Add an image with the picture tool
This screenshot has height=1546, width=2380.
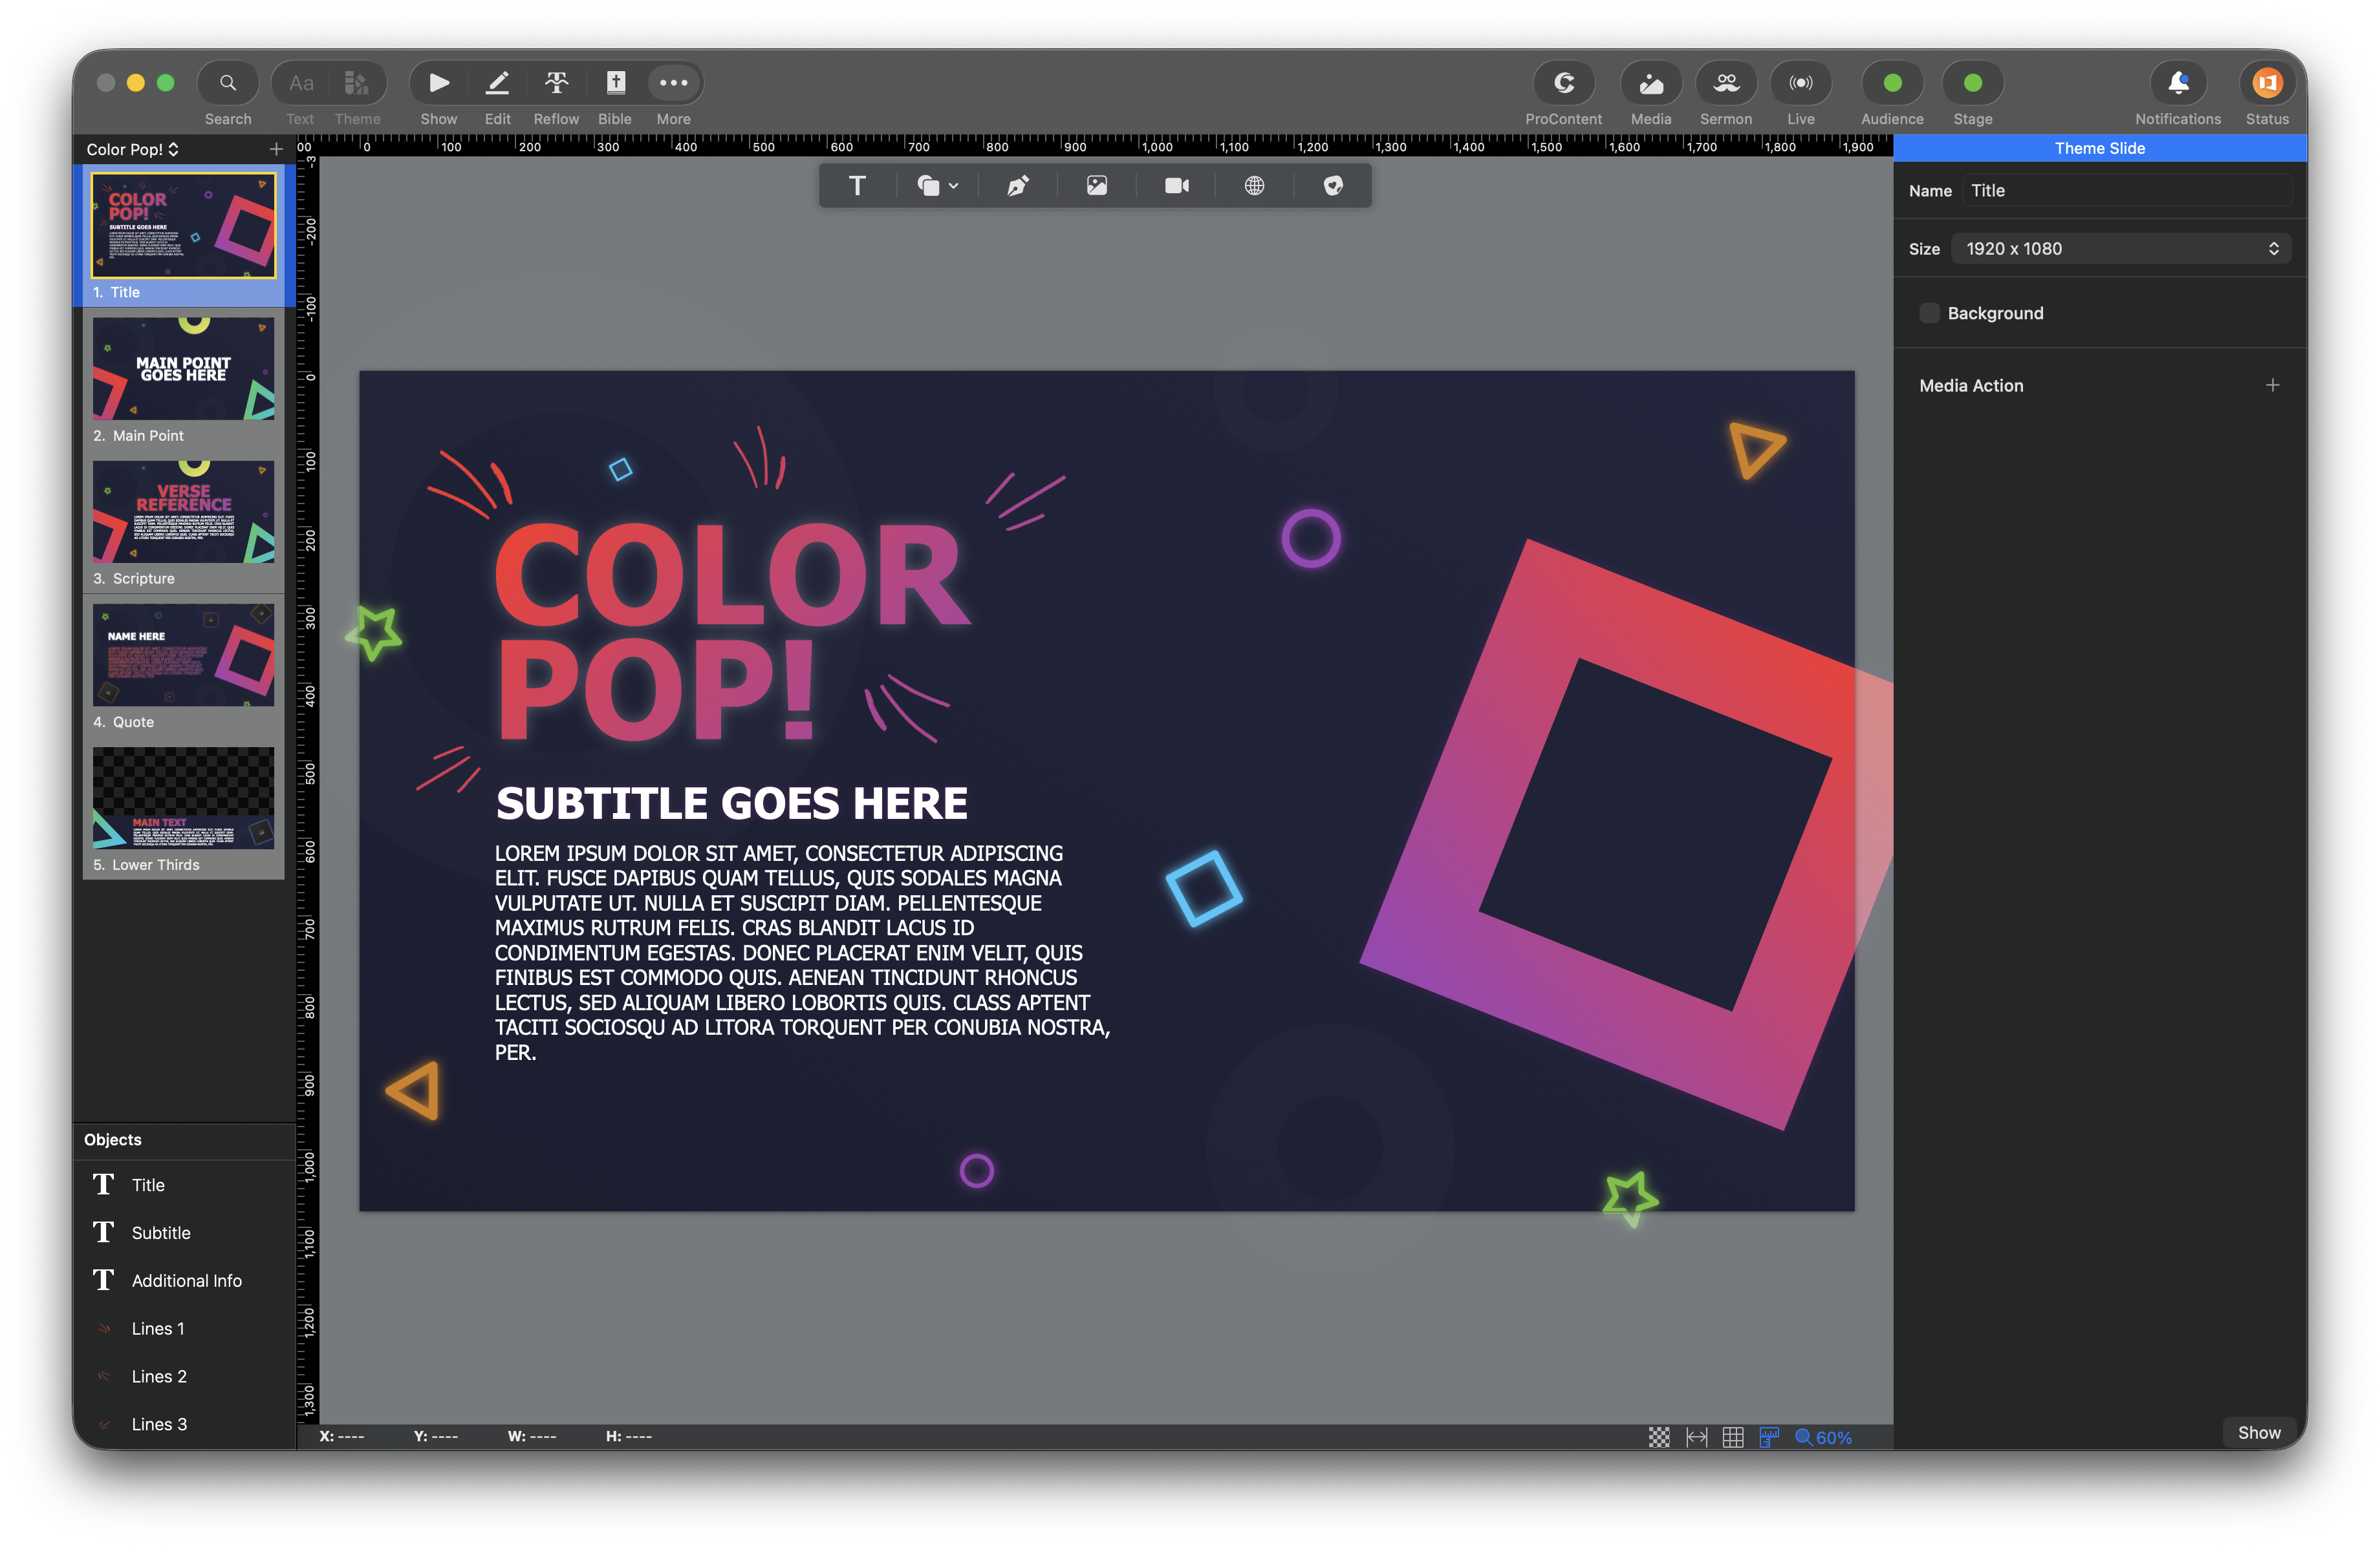[1097, 186]
